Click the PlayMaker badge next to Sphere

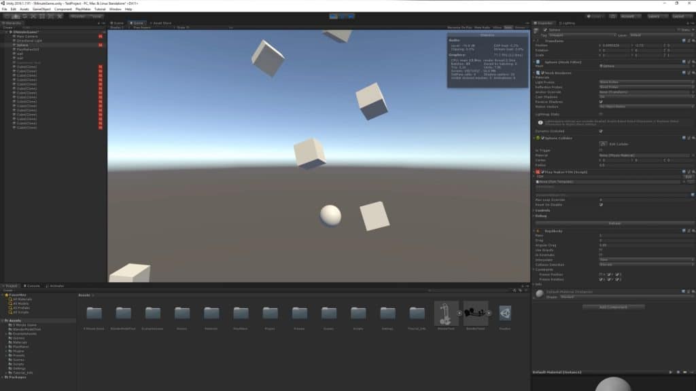point(101,45)
